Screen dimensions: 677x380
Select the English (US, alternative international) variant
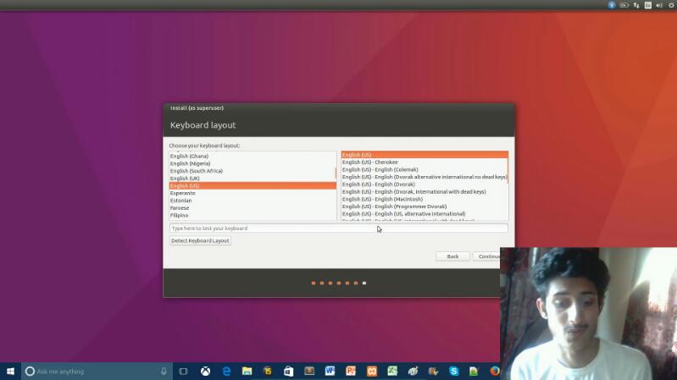[x=425, y=213]
